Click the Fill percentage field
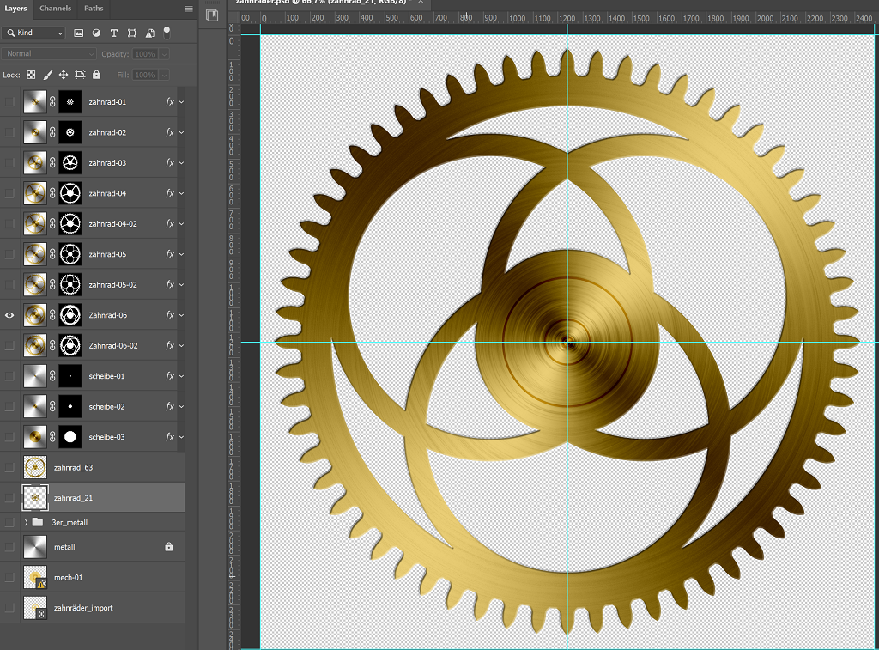 (145, 75)
